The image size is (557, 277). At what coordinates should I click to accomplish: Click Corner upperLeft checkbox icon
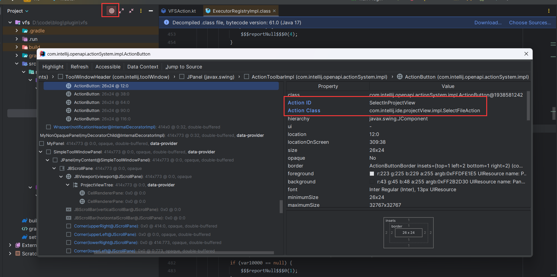click(x=69, y=234)
